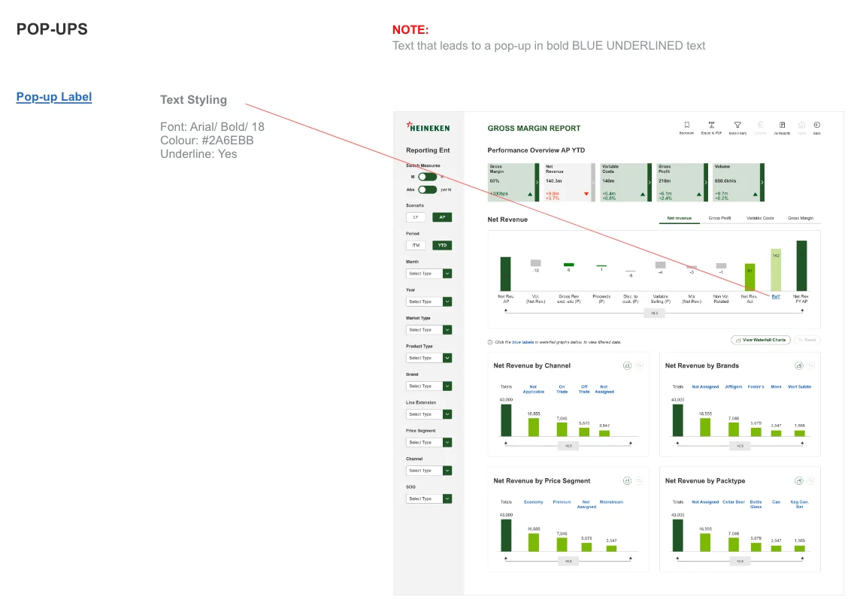Switch to the Net revenue tab
Screen dimensions: 863x612
(x=679, y=219)
